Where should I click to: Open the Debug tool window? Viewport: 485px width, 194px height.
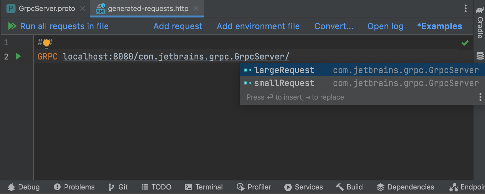pos(24,187)
